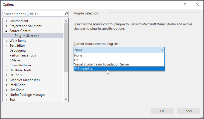The width and height of the screenshot is (204, 119).
Task: Select NuGet Package Manager category
Action: (x=27, y=95)
